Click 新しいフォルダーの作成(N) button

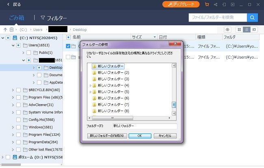tap(107, 136)
